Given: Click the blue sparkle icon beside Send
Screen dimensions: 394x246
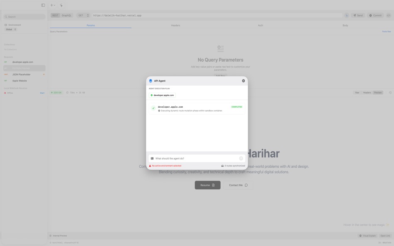Looking at the screenshot, I should point(346,16).
